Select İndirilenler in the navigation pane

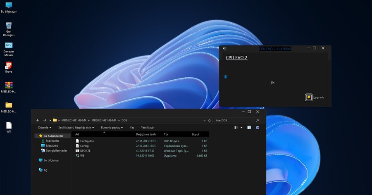52,140
